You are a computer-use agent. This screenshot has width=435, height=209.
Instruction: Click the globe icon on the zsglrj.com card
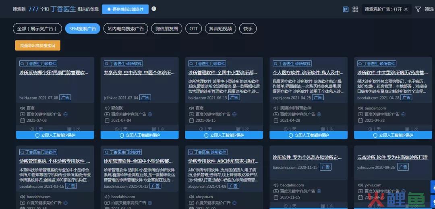pos(319,114)
